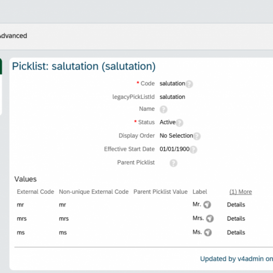Click the Updated by v4admin link
The image size is (273, 273).
pos(236,259)
